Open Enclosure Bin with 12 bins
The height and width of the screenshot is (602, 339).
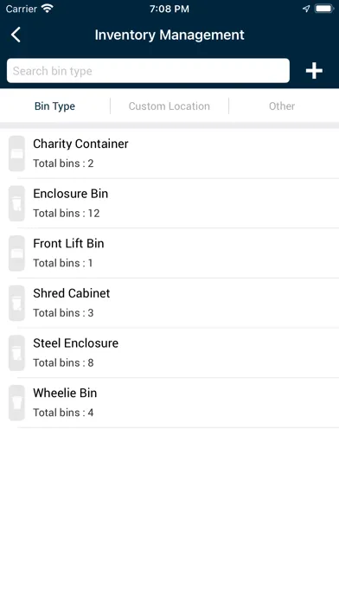[x=169, y=203]
